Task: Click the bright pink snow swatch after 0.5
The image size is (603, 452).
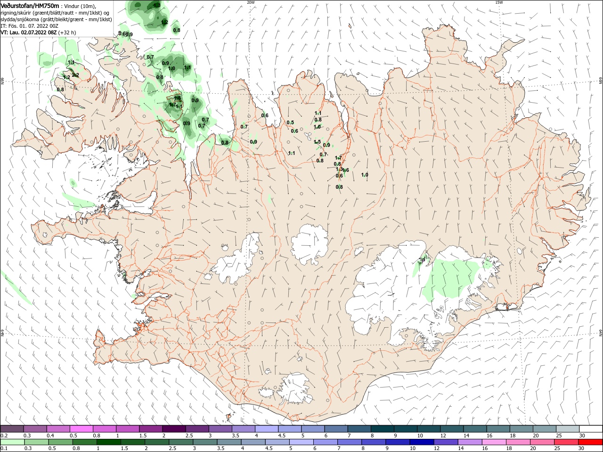Action: point(81,429)
